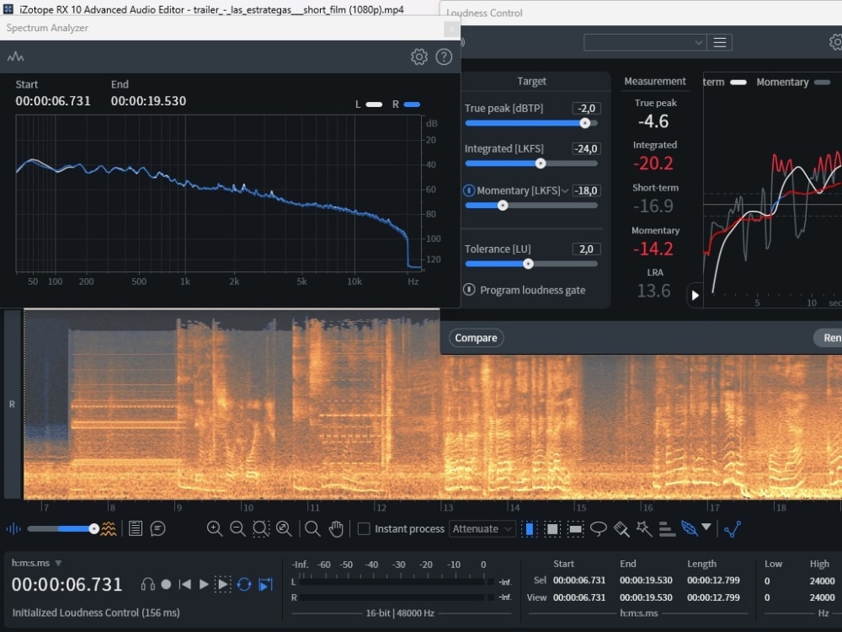Edit the True peak value field -2,0
The width and height of the screenshot is (842, 632).
coord(586,108)
